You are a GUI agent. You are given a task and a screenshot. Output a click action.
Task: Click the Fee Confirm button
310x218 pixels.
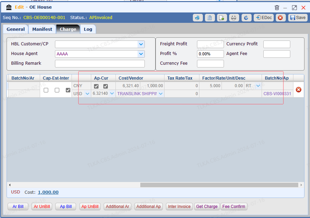[234, 207]
